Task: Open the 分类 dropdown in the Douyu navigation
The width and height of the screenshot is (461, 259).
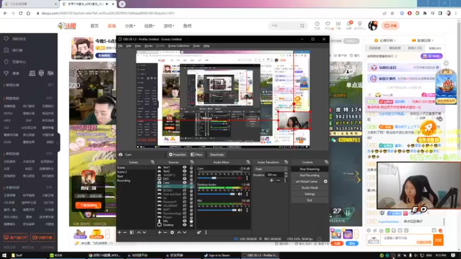Action: (130, 26)
